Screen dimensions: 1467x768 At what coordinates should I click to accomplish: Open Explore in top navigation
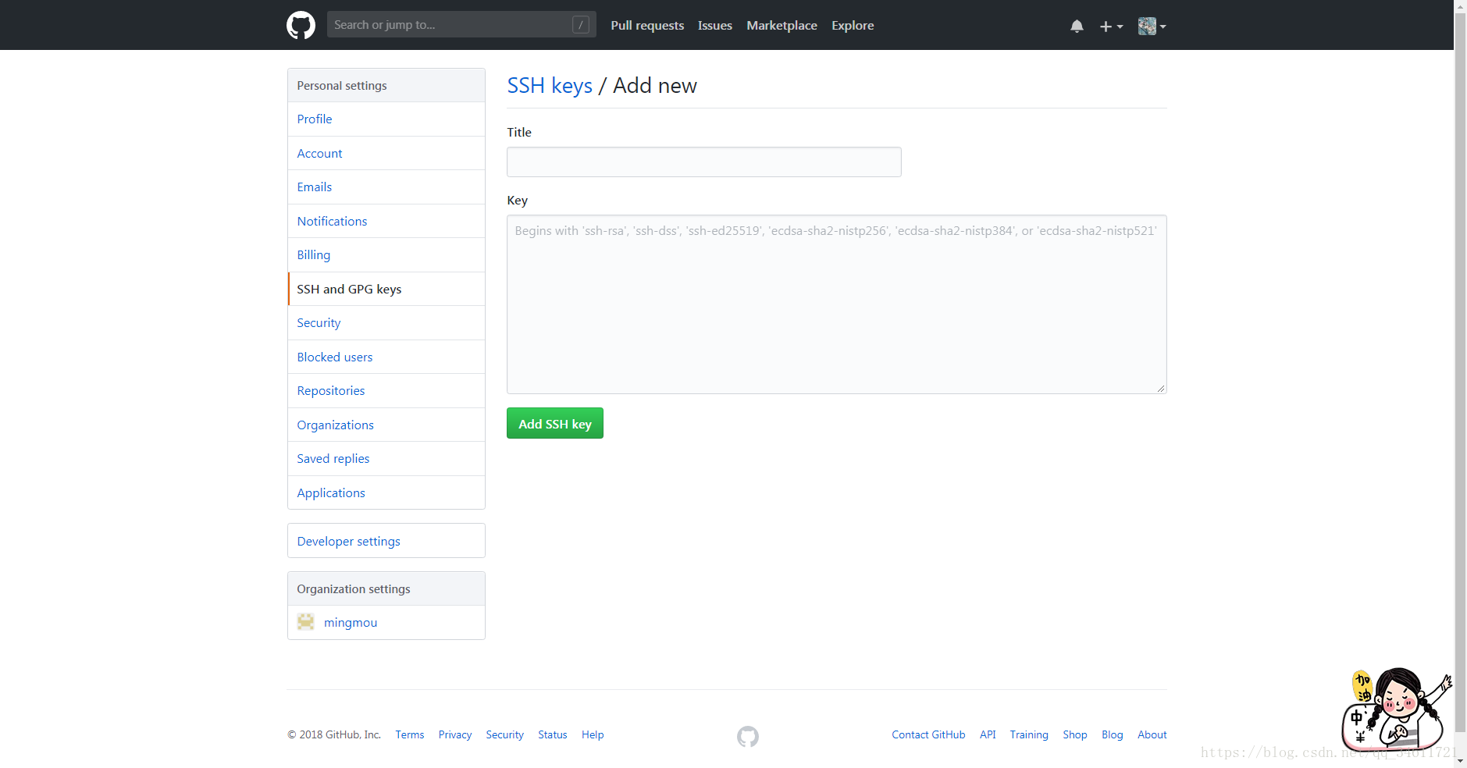tap(853, 25)
